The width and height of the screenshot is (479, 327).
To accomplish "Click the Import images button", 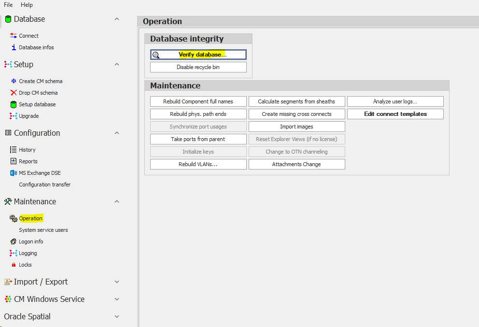I will pos(296,127).
